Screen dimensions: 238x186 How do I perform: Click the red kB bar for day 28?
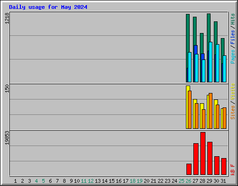pyautogui.click(x=203, y=153)
